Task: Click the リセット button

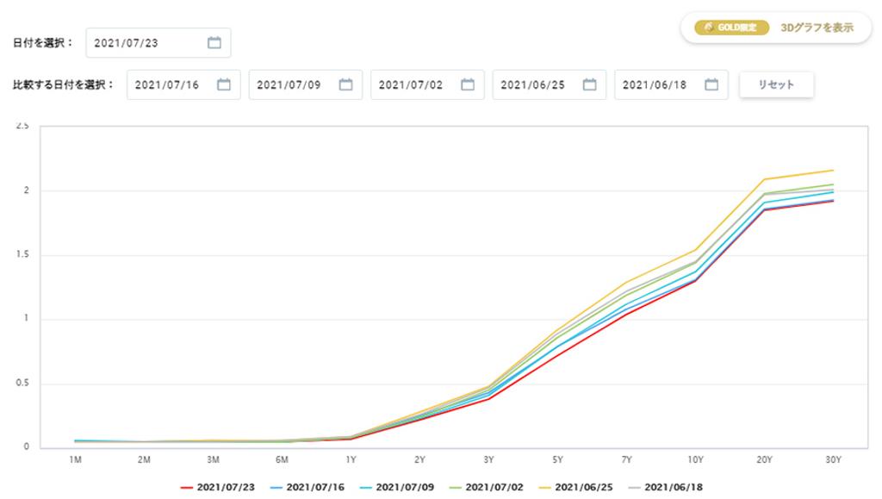Action: coord(776,85)
